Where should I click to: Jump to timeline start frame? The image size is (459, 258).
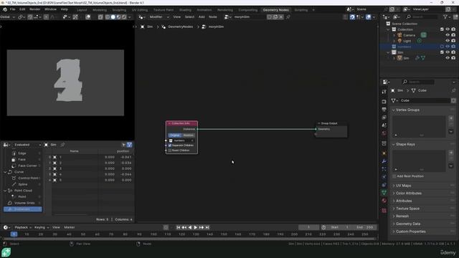coord(179,227)
